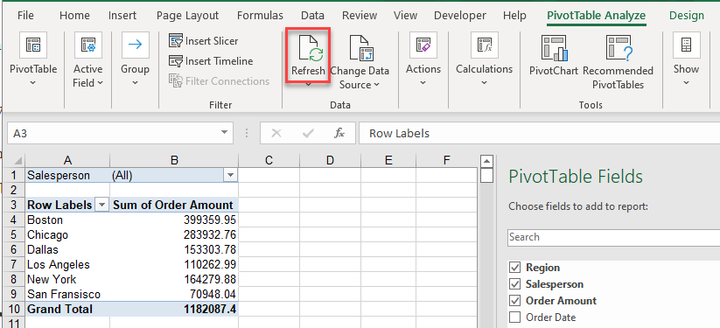Open the Refresh dropdown arrow

[x=308, y=84]
